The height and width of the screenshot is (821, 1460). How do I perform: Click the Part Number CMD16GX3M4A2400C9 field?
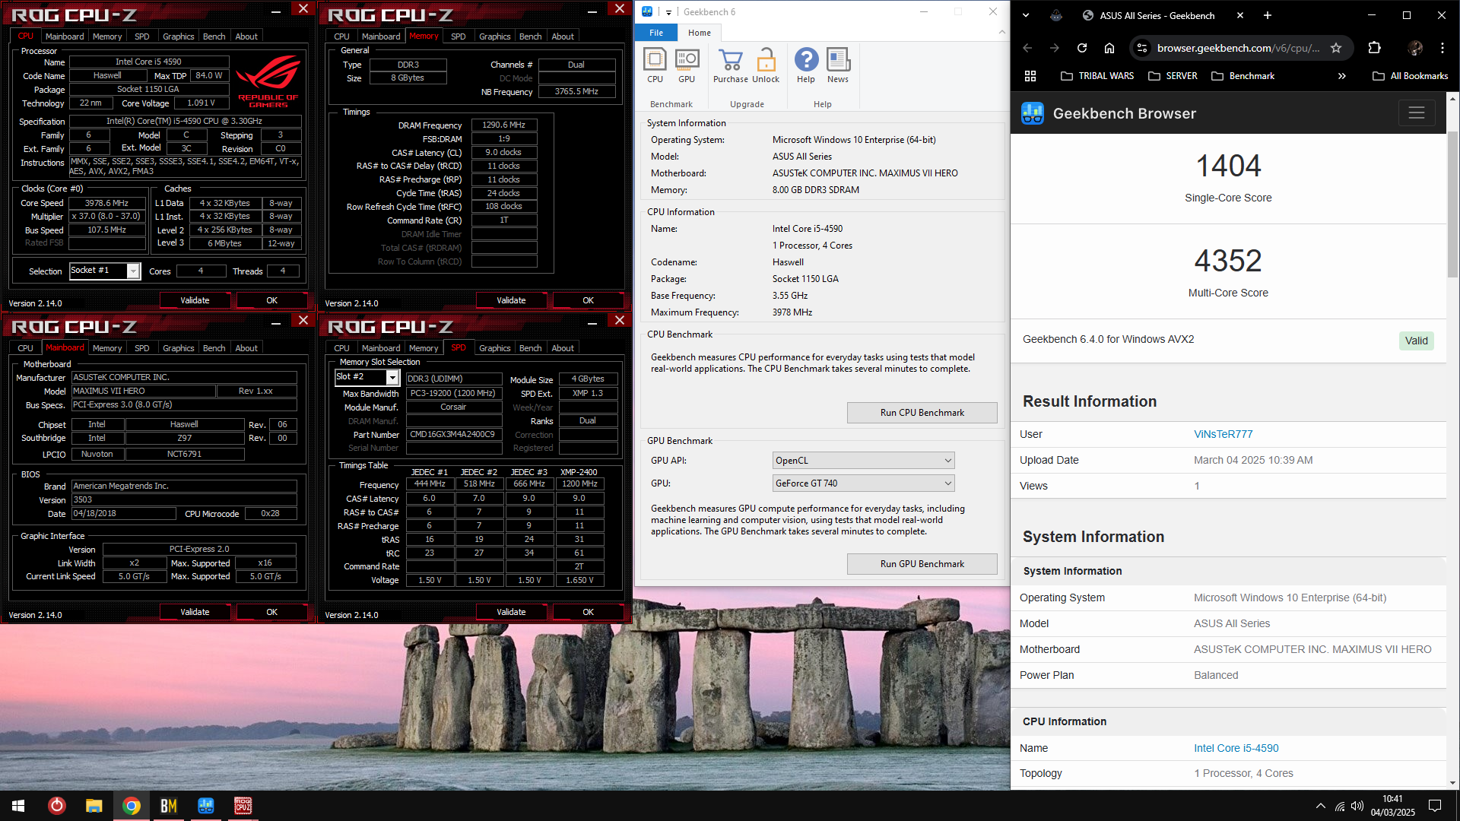click(452, 435)
